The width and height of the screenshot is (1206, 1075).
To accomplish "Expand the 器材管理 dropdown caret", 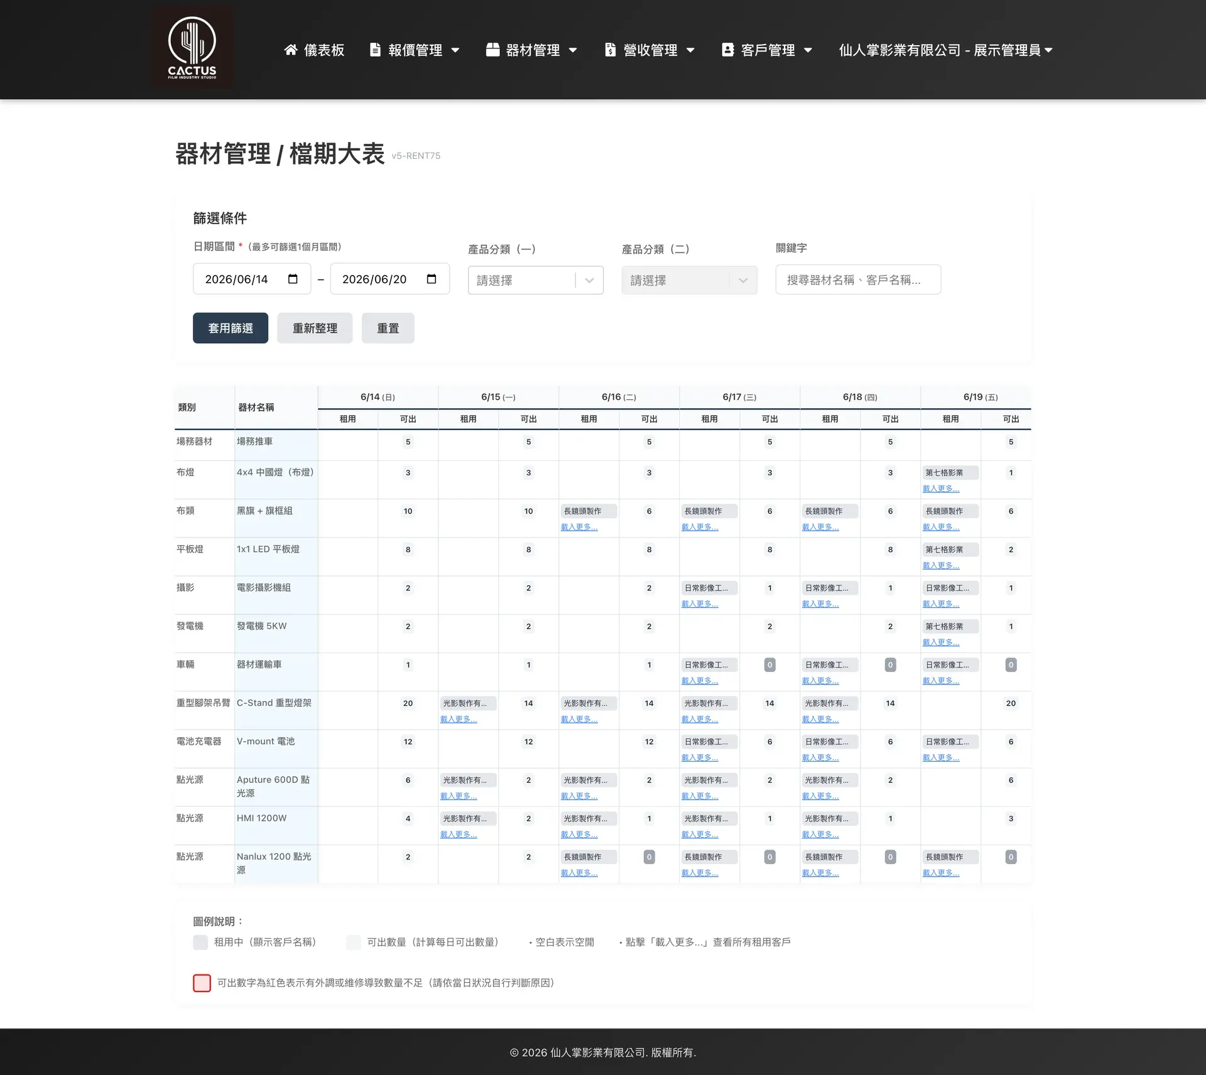I will (573, 50).
